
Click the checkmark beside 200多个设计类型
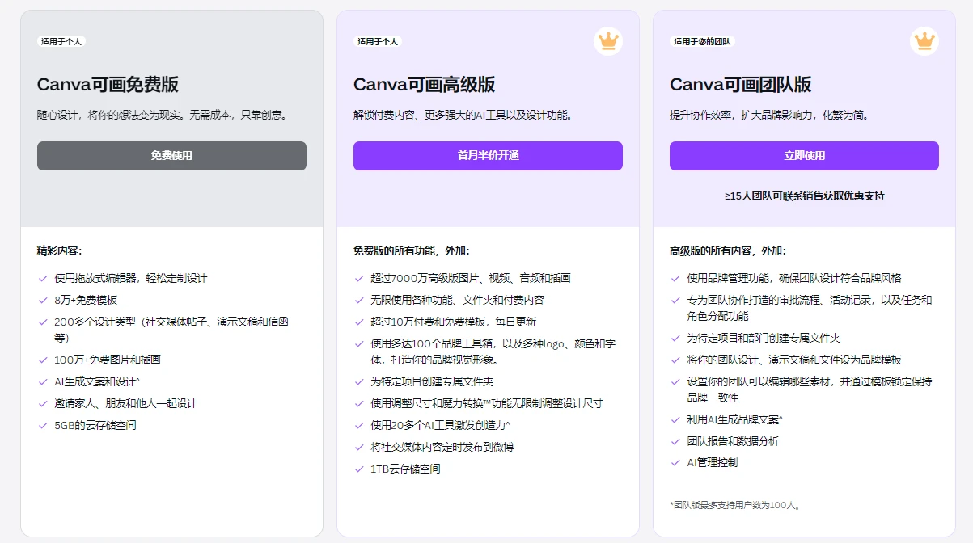[43, 322]
